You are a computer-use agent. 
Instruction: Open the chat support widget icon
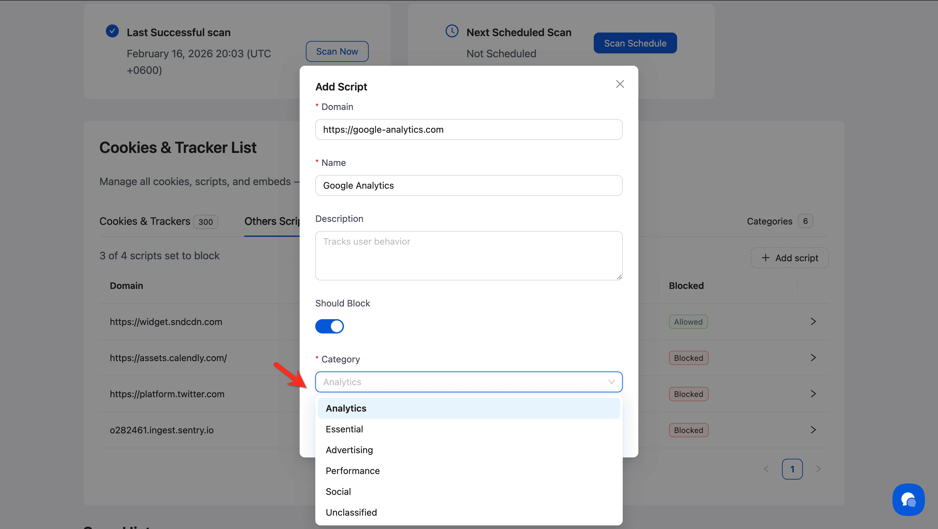coord(908,499)
